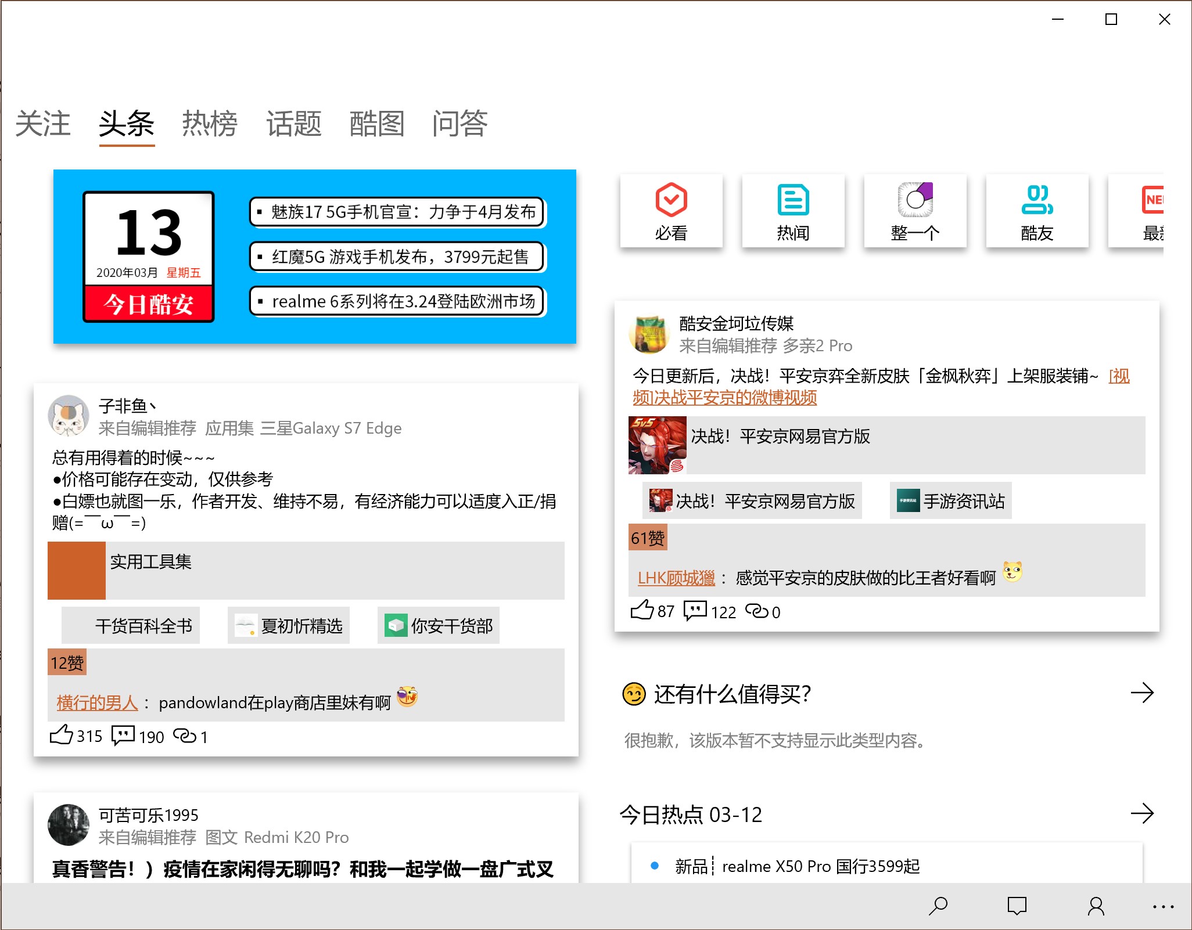Expand the 今日热点 03-12 section arrow
This screenshot has width=1192, height=930.
click(x=1141, y=813)
